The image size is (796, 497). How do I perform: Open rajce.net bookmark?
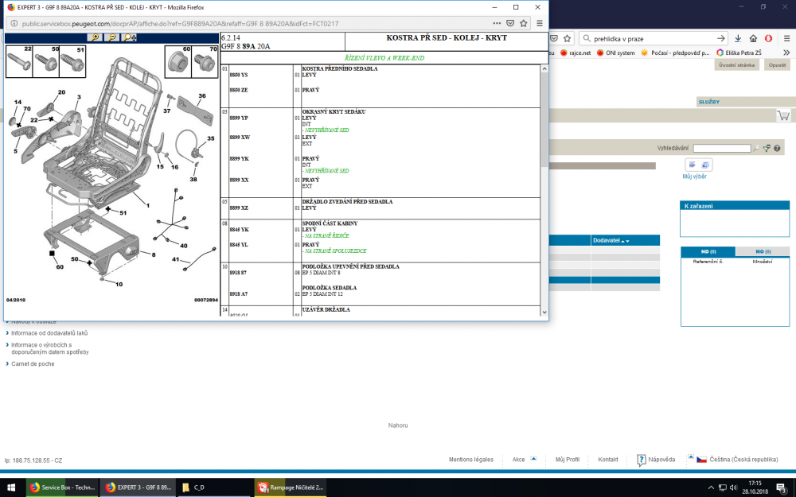576,52
